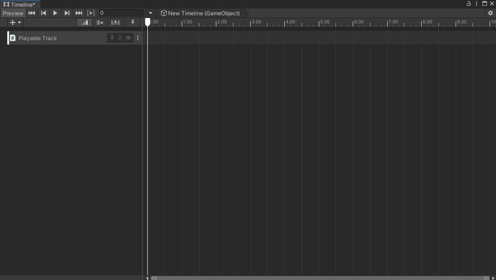Toggle the marker track pin icon

click(133, 22)
